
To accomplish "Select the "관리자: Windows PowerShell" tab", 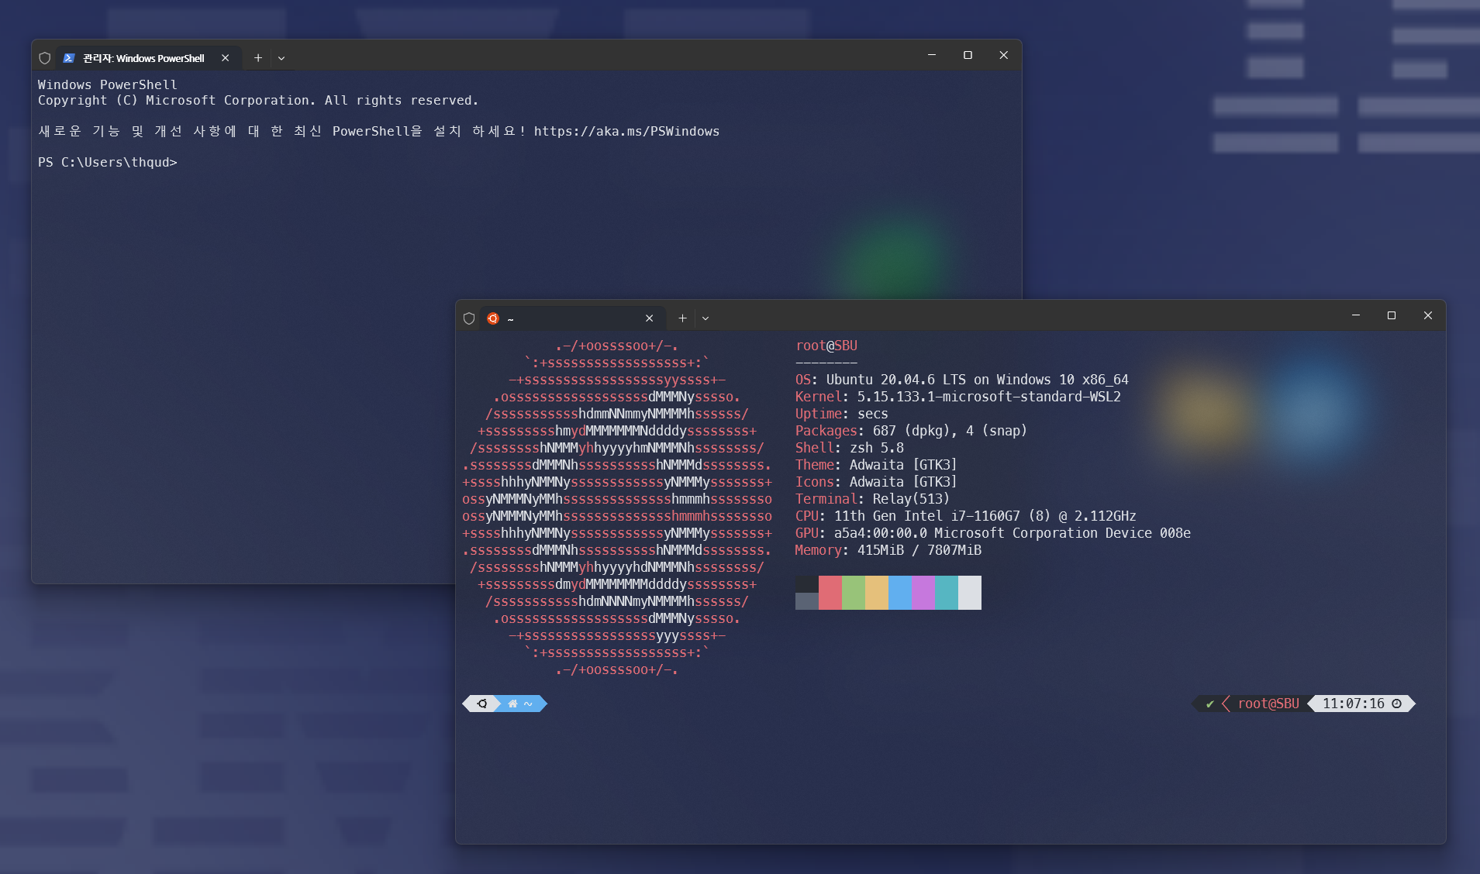I will [x=143, y=58].
